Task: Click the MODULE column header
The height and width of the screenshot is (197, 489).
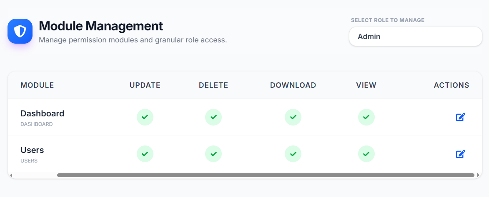Action: point(37,85)
